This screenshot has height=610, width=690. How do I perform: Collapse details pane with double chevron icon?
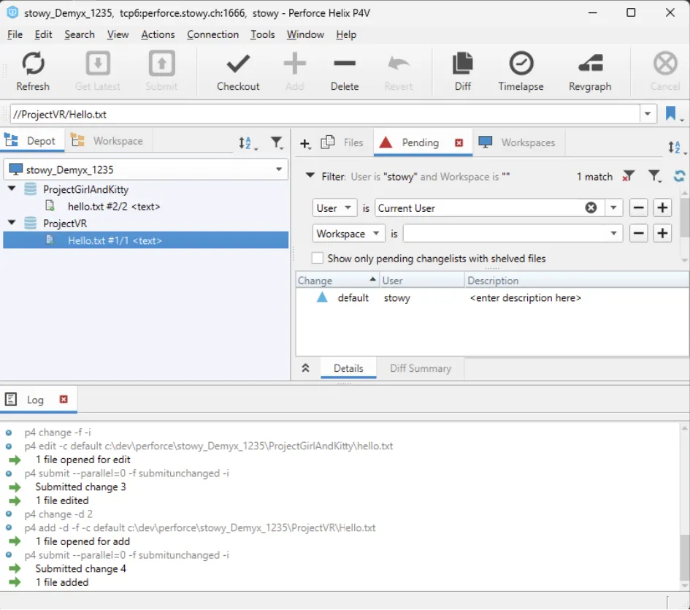click(305, 368)
